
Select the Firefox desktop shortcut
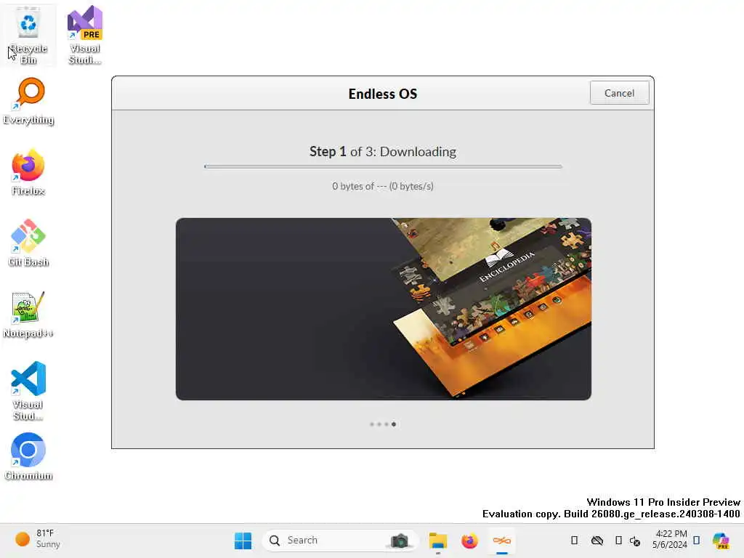pyautogui.click(x=28, y=173)
